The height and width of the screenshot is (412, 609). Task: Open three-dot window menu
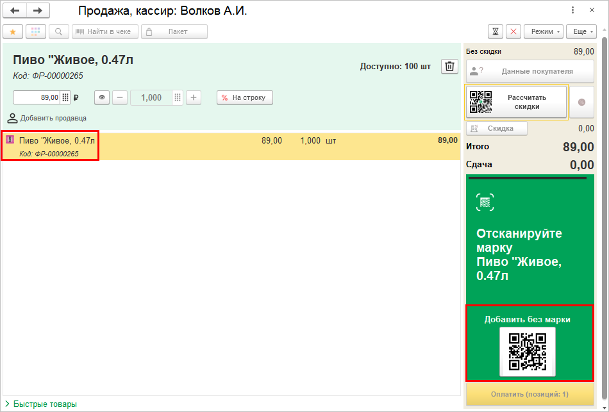coord(573,10)
